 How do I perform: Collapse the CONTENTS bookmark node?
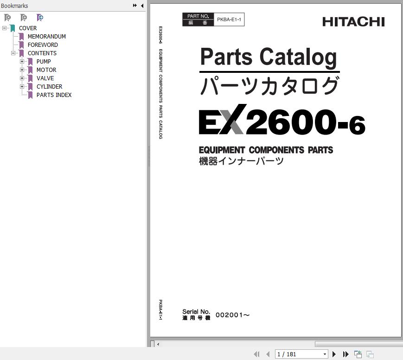[x=13, y=53]
